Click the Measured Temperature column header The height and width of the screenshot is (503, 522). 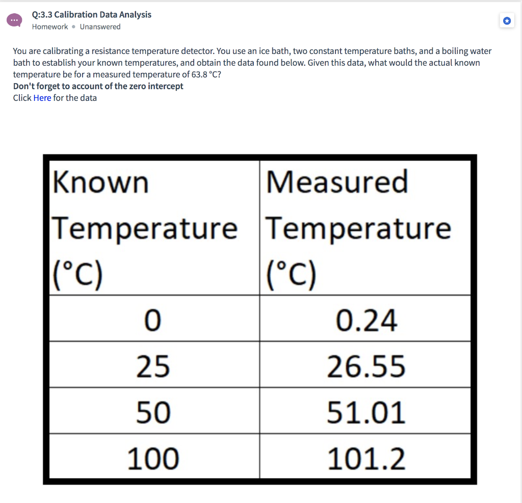click(x=358, y=227)
